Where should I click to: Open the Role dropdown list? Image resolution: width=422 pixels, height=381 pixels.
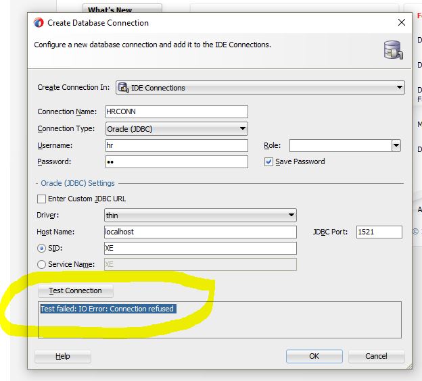(396, 145)
